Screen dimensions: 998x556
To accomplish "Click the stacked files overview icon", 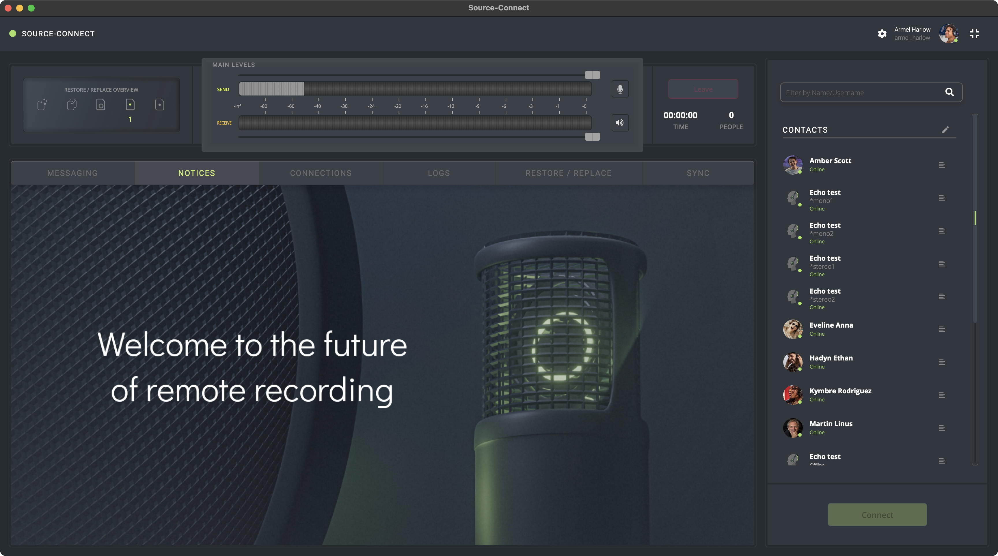I will [x=72, y=104].
